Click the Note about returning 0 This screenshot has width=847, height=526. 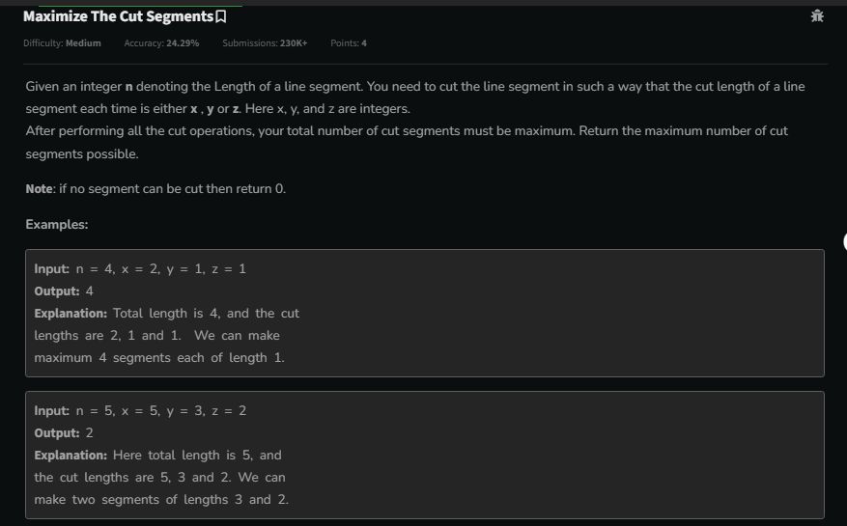click(x=155, y=188)
